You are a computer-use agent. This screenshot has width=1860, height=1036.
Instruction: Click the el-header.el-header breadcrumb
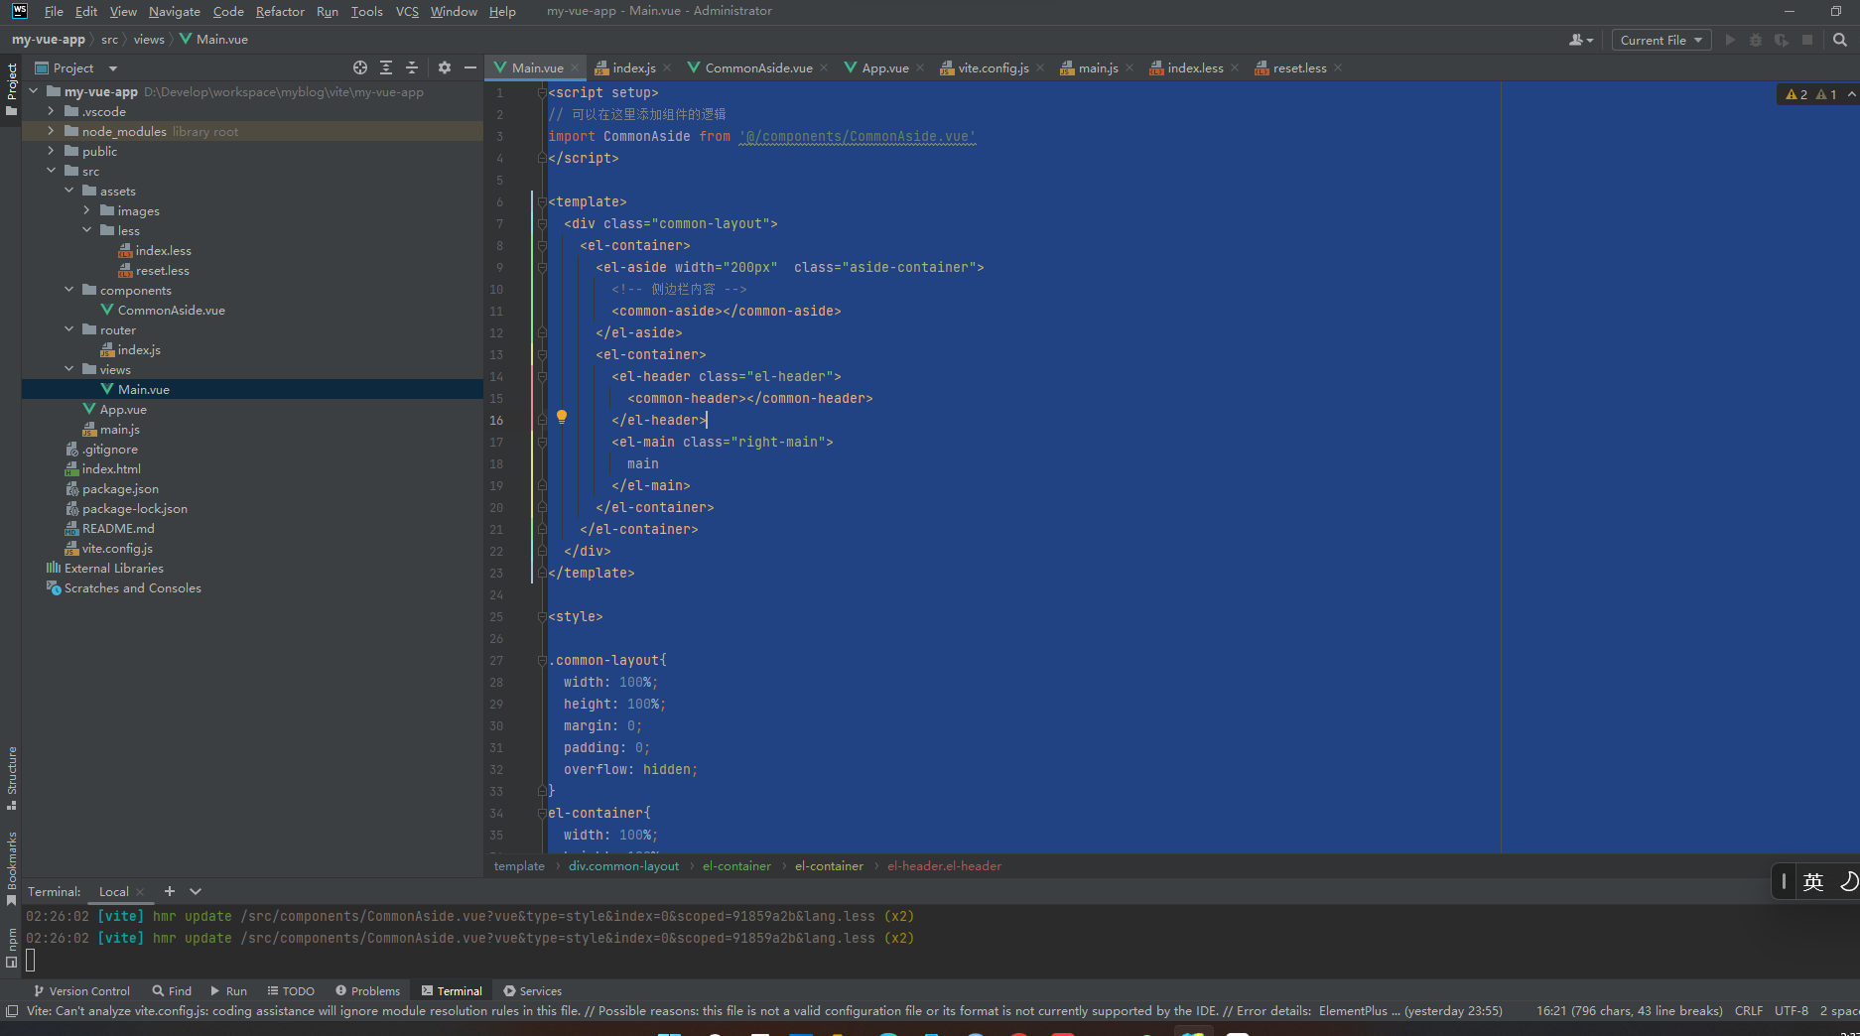pos(944,865)
